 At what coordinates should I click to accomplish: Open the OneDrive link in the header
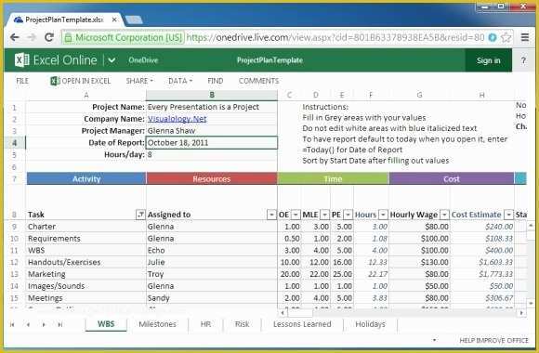coord(143,60)
